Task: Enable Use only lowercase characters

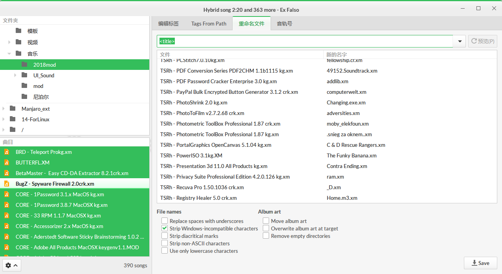Action: tap(165, 251)
